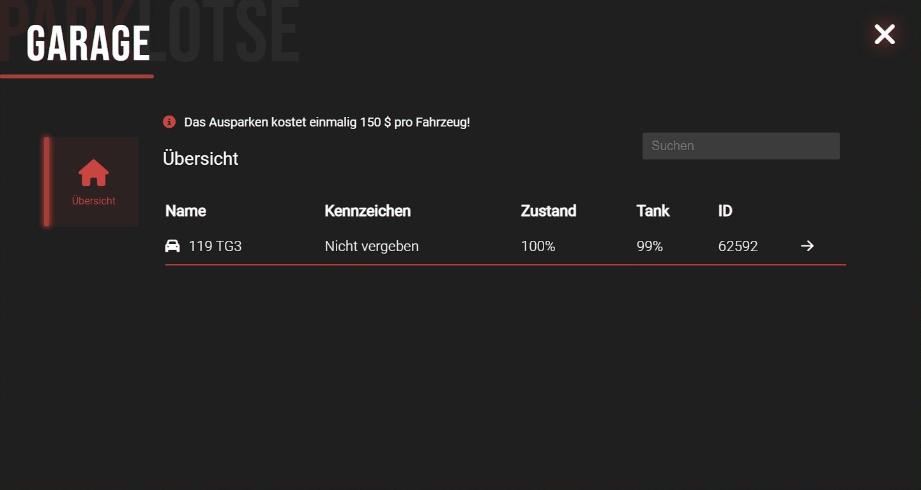Click the Übersicht section heading

[201, 158]
